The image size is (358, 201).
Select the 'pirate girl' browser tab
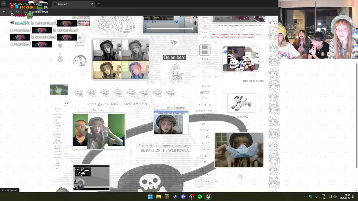click(73, 4)
